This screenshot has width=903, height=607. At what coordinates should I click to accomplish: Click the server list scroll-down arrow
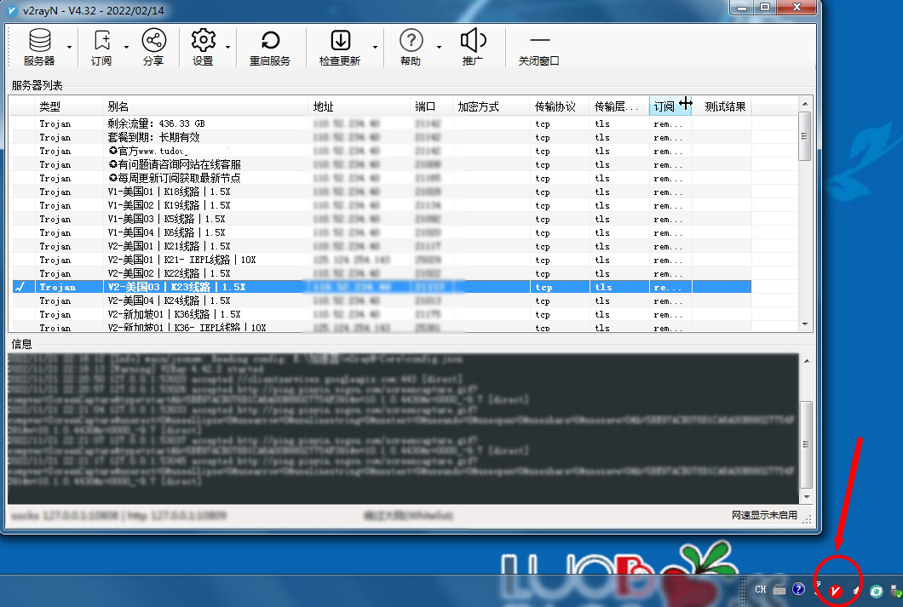pyautogui.click(x=805, y=324)
